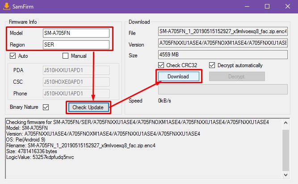The height and width of the screenshot is (184, 298).
Task: Click the 'Size: 4781416336 bytes' log line
Action: (32, 151)
